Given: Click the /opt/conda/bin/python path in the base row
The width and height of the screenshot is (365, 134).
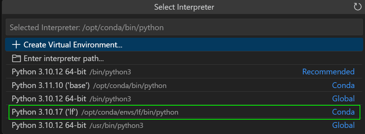Looking at the screenshot, I should (x=130, y=86).
